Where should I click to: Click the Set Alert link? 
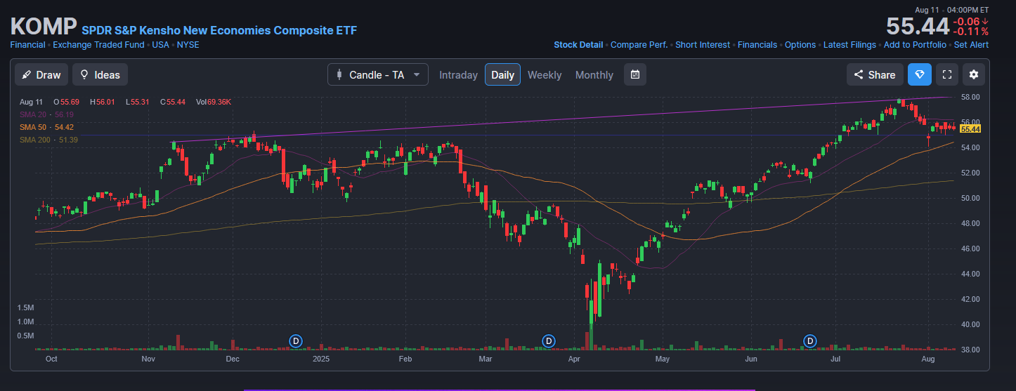(971, 45)
